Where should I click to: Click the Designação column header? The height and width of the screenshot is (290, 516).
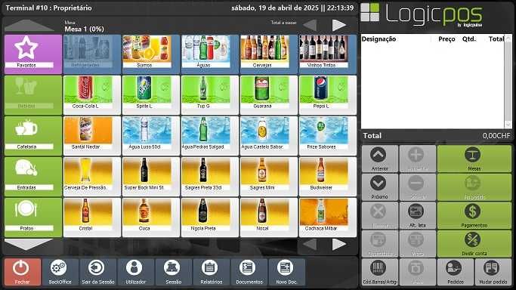(x=379, y=39)
